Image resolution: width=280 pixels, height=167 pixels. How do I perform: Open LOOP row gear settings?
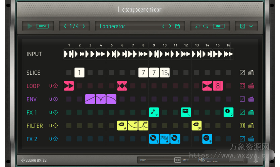[56, 86]
